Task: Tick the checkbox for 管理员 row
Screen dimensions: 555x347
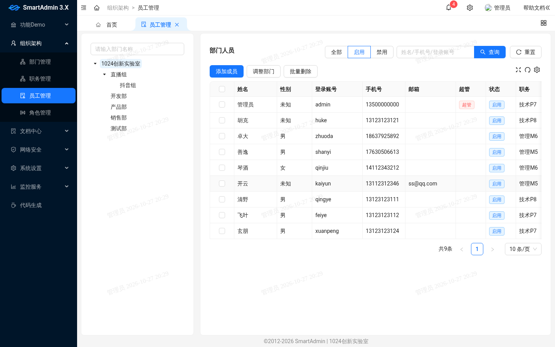Action: click(222, 104)
